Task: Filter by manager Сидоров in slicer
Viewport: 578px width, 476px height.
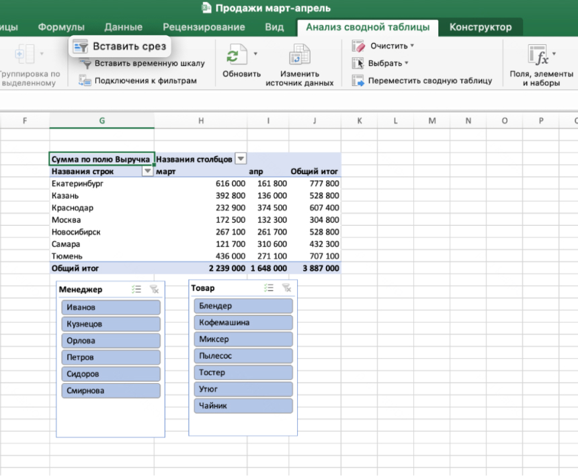Action: click(x=111, y=374)
